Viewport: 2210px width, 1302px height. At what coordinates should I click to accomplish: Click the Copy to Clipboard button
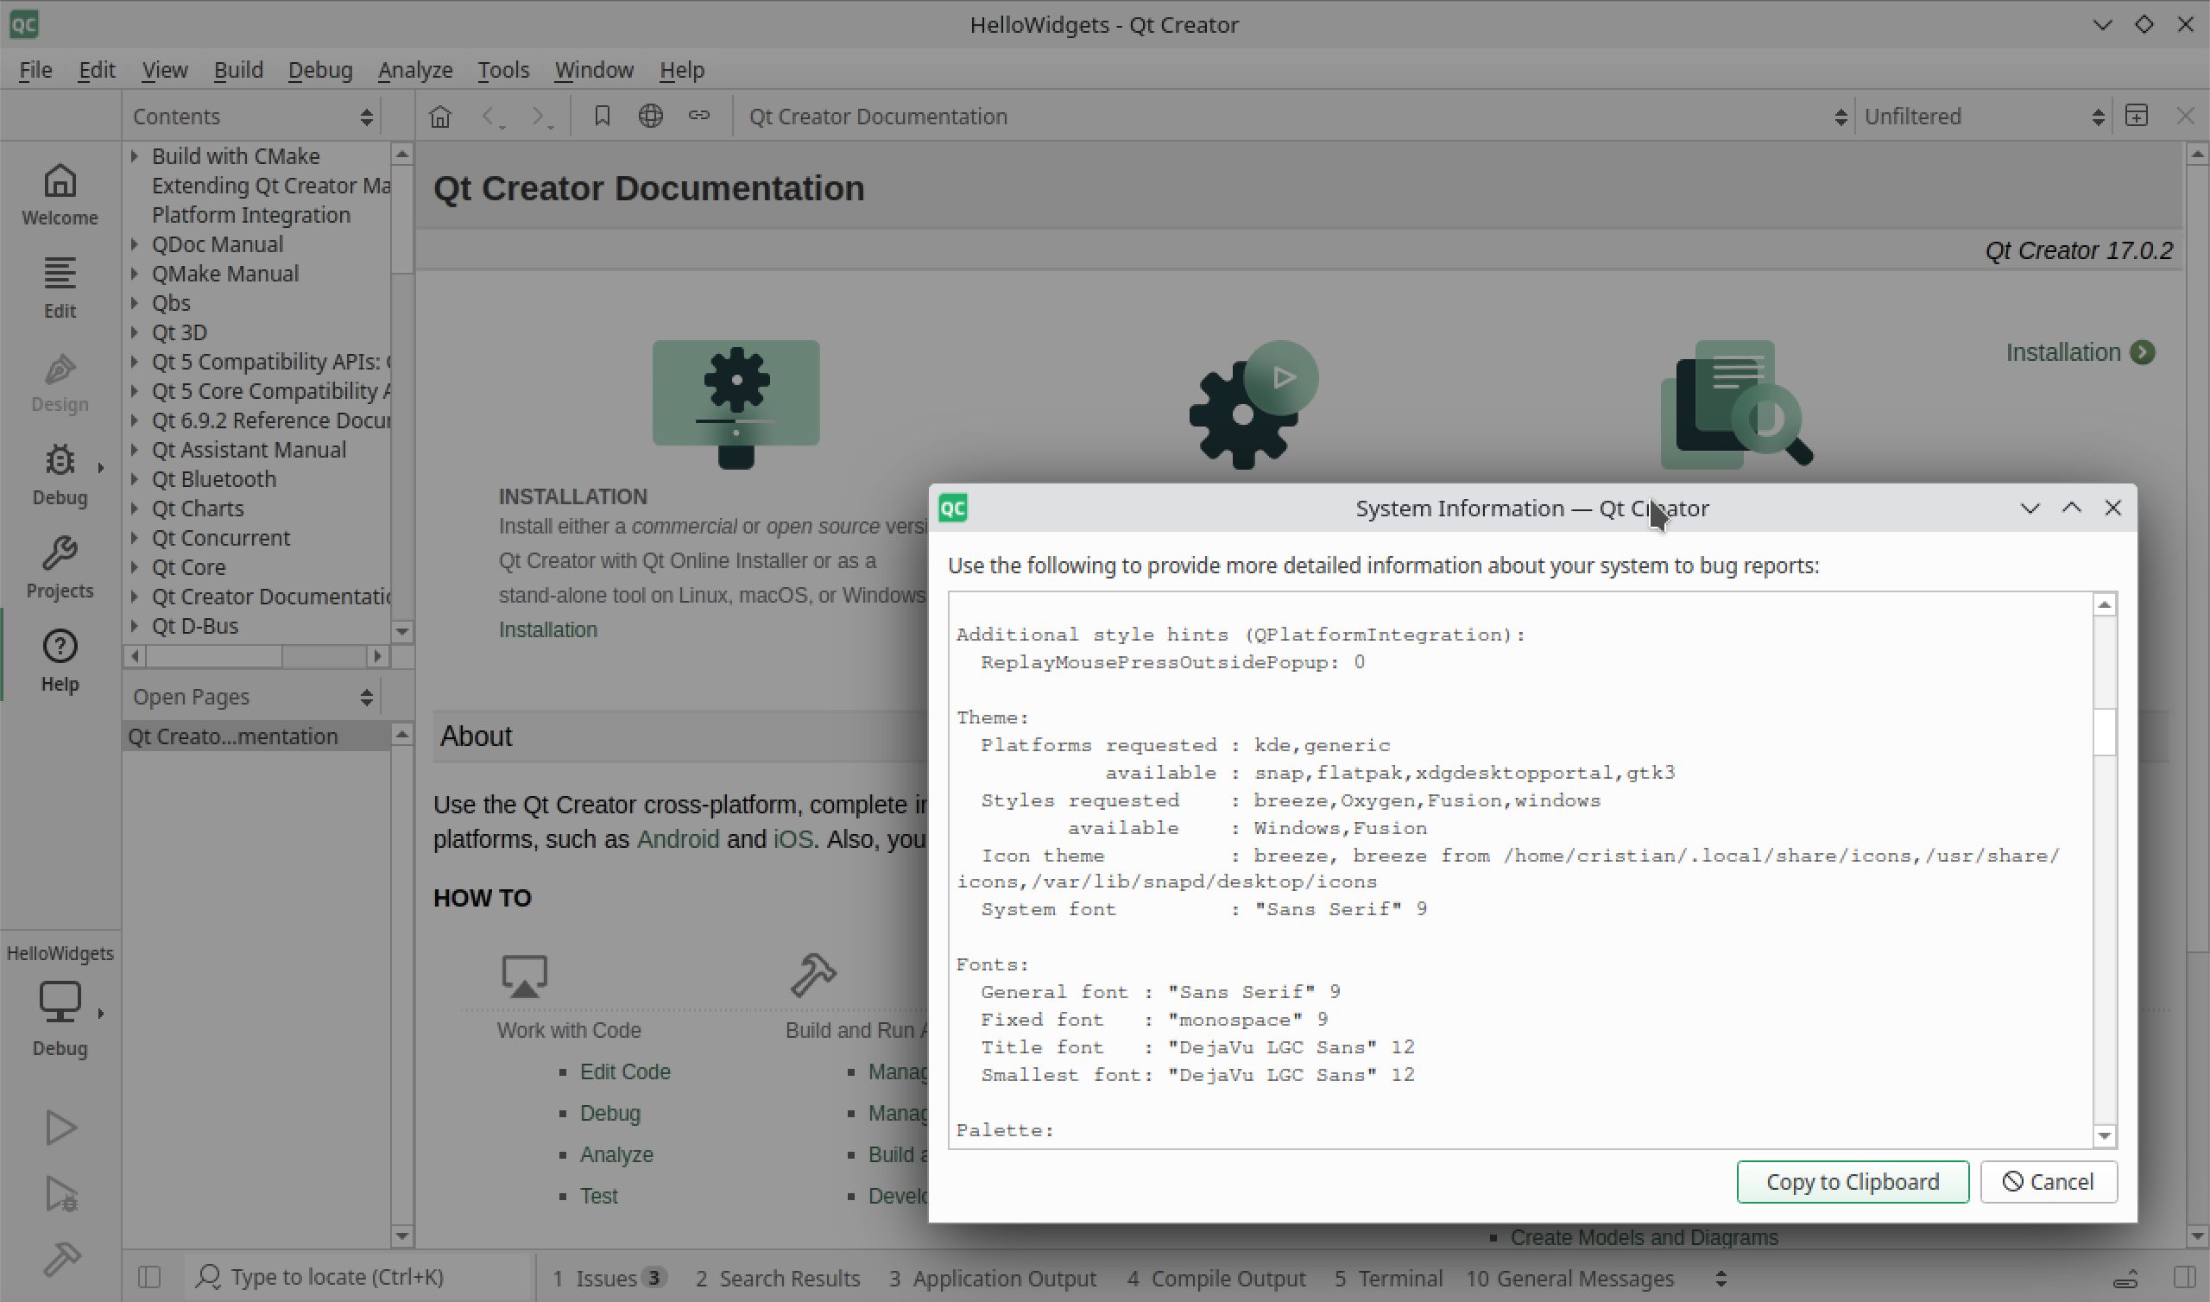(1853, 1181)
